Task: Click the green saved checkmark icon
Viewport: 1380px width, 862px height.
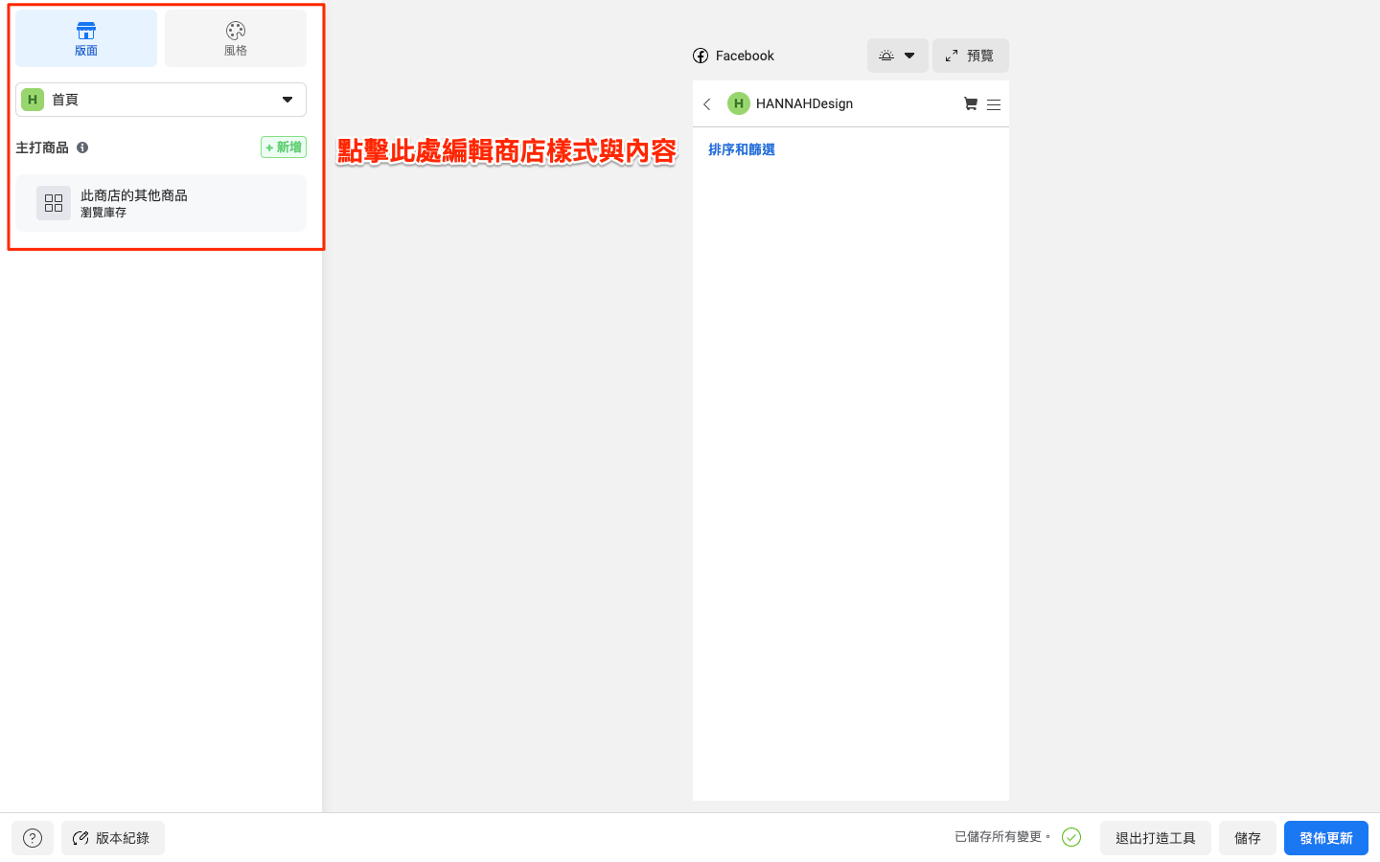Action: click(1071, 837)
